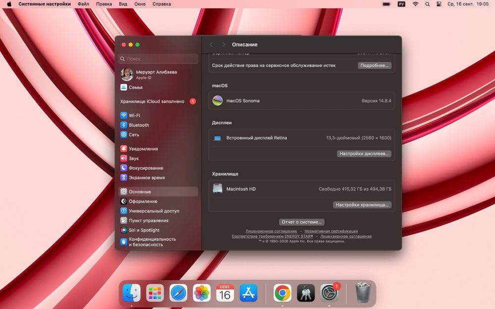The image size is (495, 309).
Task: Open Keychain Access from Dock
Action: click(x=305, y=293)
